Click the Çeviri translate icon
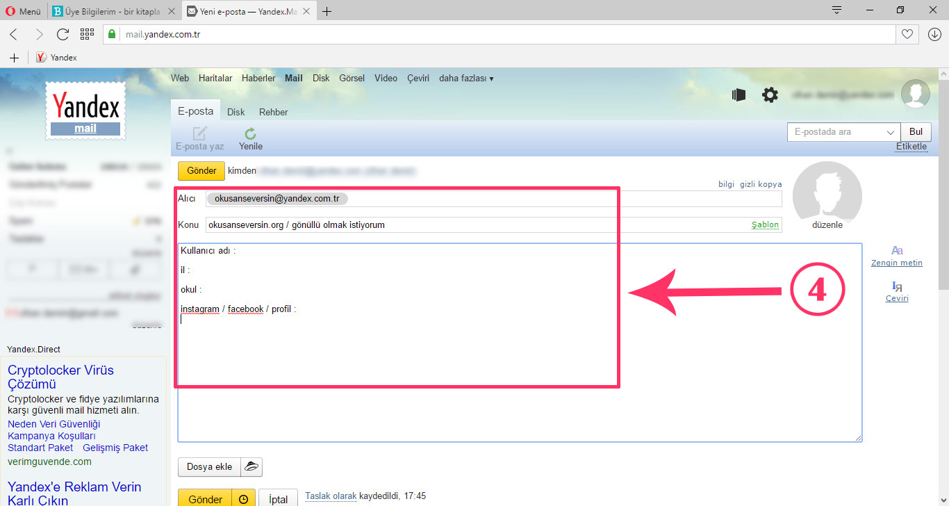 (897, 286)
